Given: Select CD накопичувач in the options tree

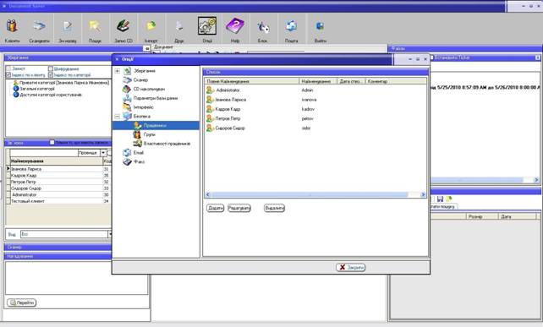Looking at the screenshot, I should click(x=149, y=89).
